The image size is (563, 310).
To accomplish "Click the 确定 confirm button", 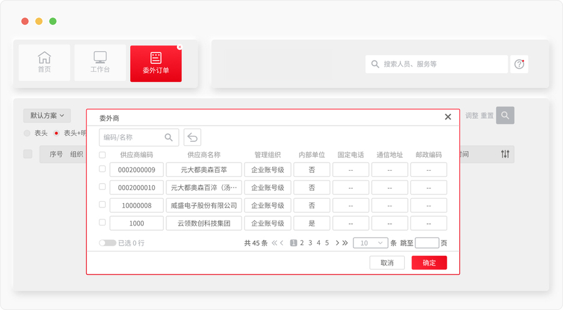I will coord(429,262).
